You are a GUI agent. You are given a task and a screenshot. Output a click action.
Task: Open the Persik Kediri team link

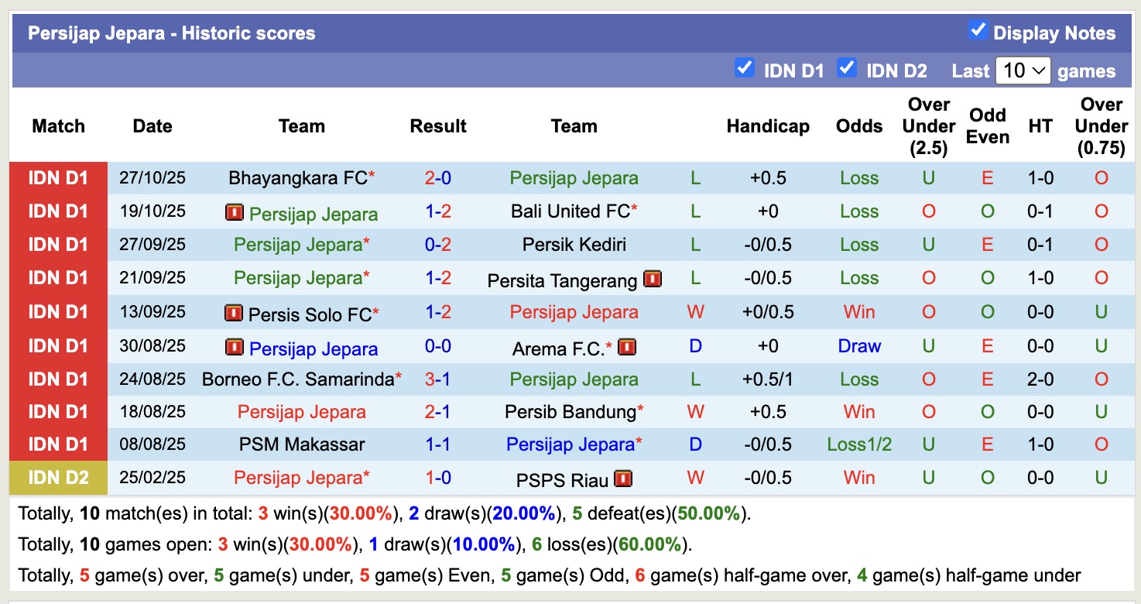[574, 245]
